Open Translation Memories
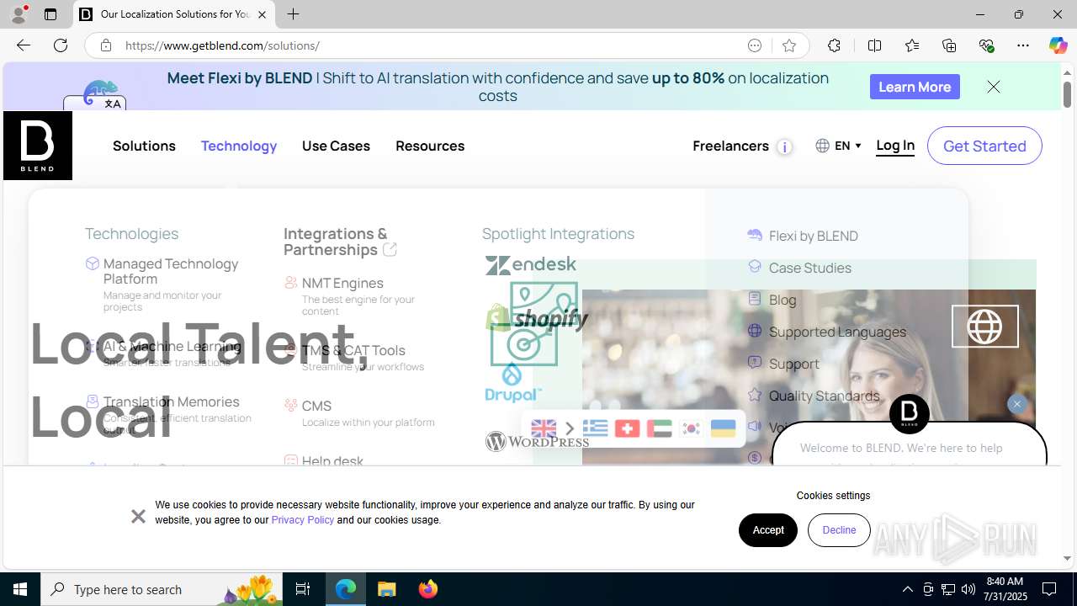This screenshot has height=606, width=1077. [x=172, y=401]
